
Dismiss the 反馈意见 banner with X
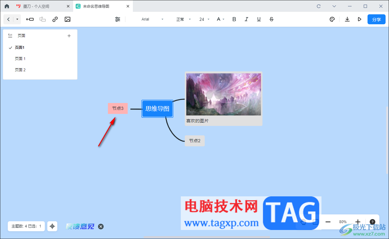[101, 227]
